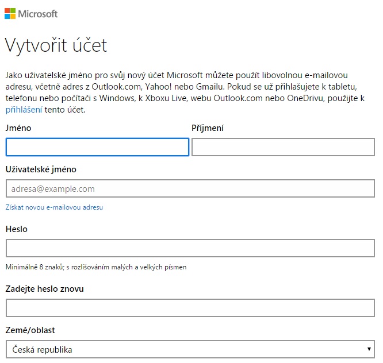The height and width of the screenshot is (363, 383).
Task: Click the Příjmení field label
Action: point(208,128)
